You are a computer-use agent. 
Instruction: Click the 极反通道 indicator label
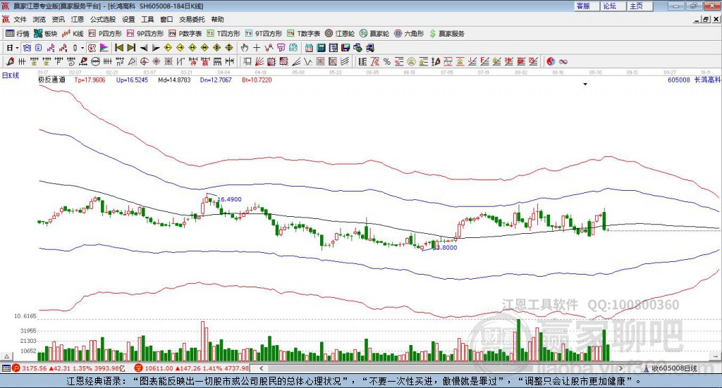tap(51, 80)
